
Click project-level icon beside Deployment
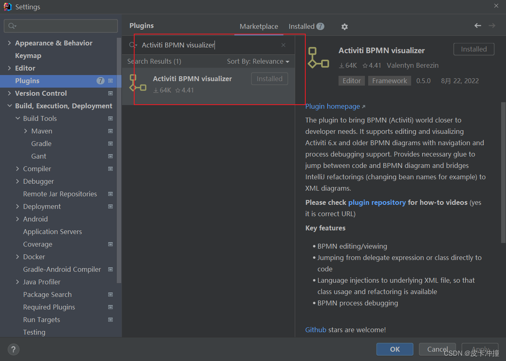click(x=110, y=206)
